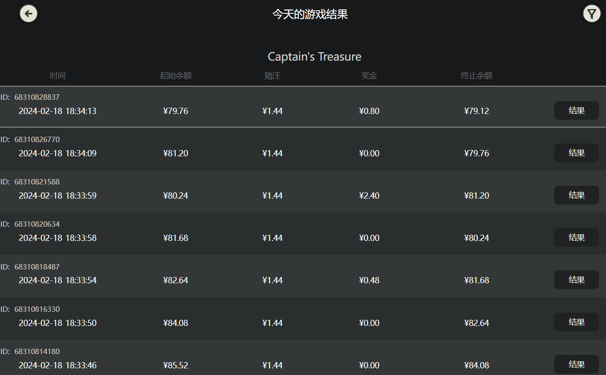Open result for the 18:34:13 game
Screen dimensions: 606x375
pyautogui.click(x=576, y=110)
